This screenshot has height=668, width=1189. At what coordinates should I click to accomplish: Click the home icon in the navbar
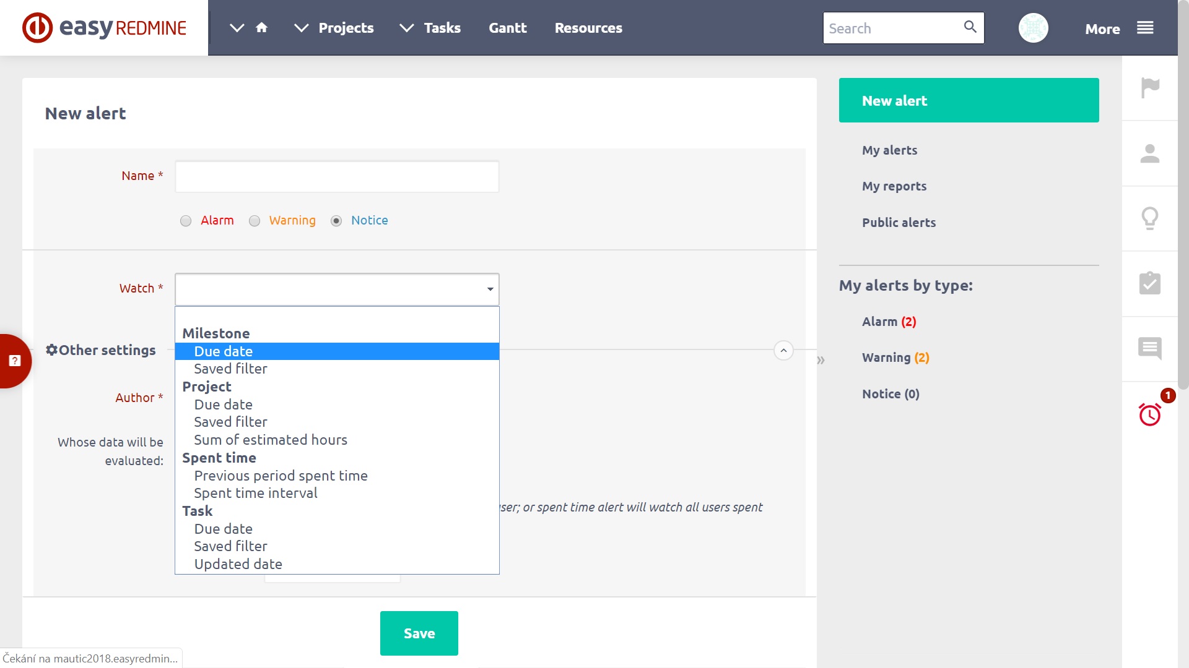point(261,28)
